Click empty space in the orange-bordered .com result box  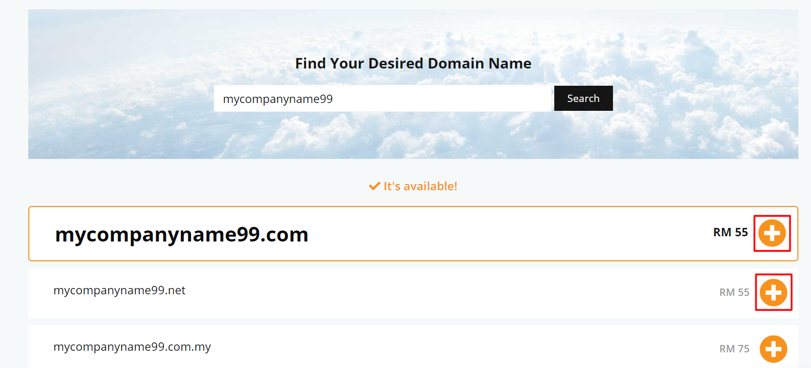(498, 234)
